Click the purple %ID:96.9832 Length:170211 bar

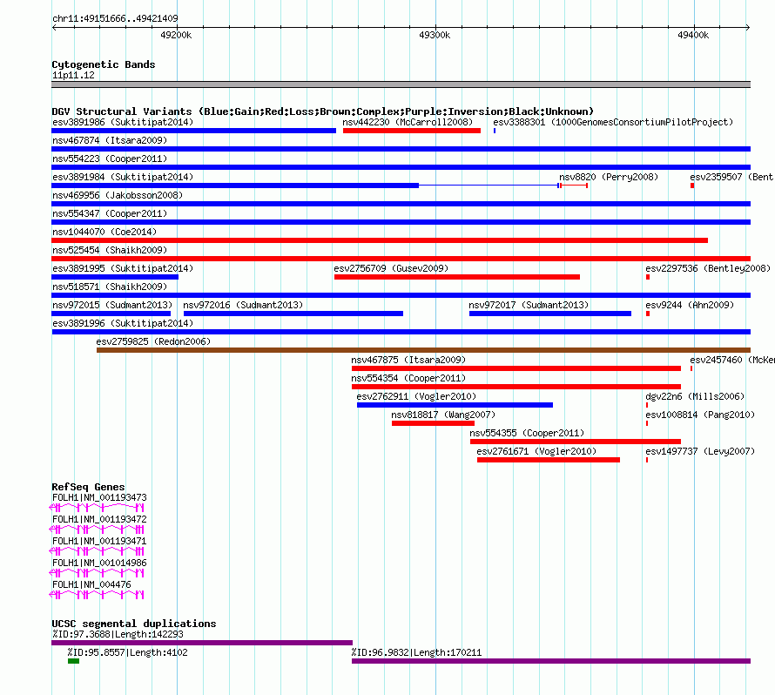tap(551, 661)
